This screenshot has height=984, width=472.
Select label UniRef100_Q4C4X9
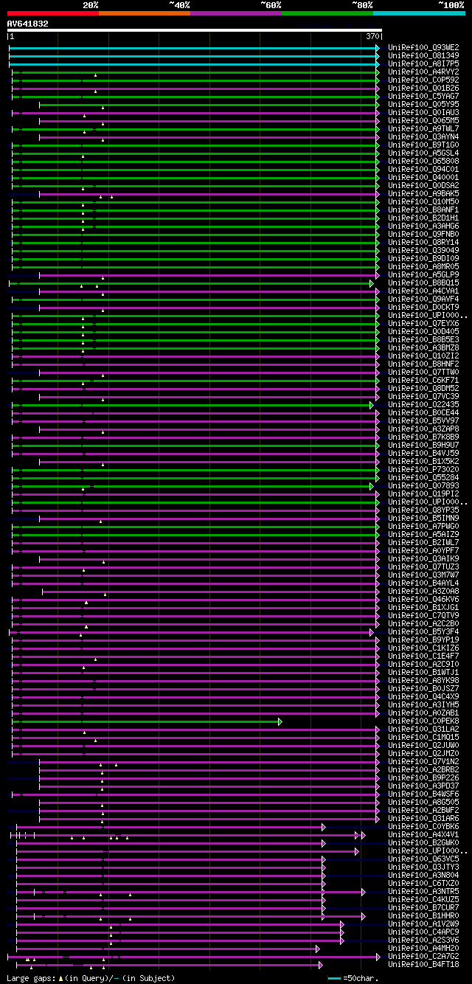click(x=423, y=697)
